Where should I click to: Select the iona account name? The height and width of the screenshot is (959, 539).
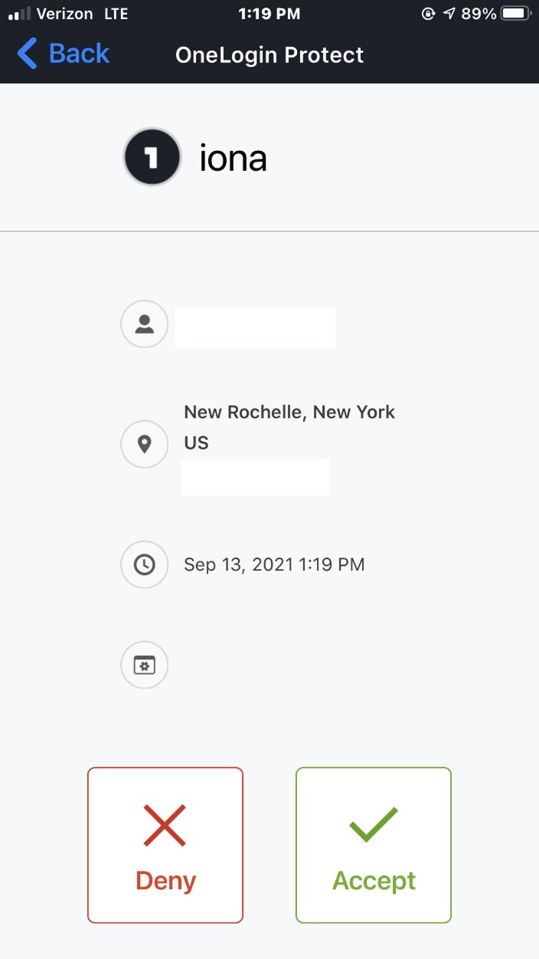[x=233, y=158]
